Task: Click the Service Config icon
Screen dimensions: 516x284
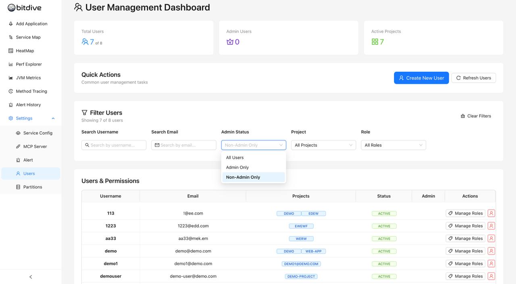Action: click(18, 133)
